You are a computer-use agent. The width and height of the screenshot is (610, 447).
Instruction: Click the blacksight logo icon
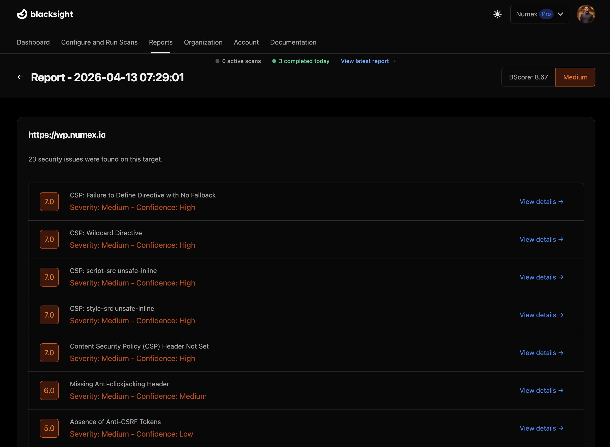point(22,14)
